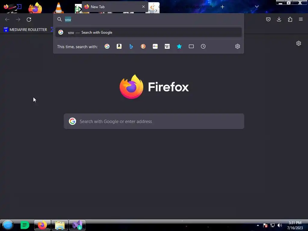Screen dimensions: 308x231
Task: Search this time with Bing
Action: pos(131,46)
